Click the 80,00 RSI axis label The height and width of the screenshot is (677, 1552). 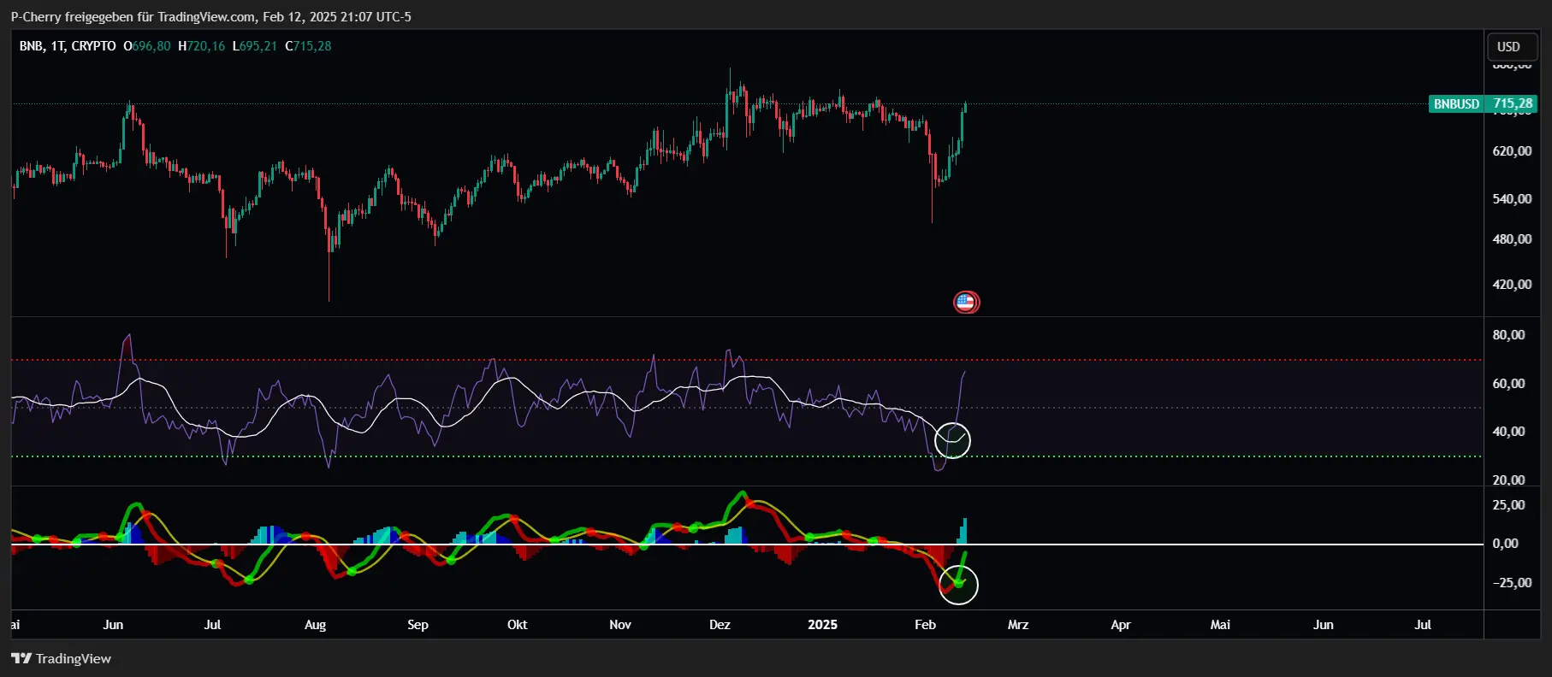1508,335
